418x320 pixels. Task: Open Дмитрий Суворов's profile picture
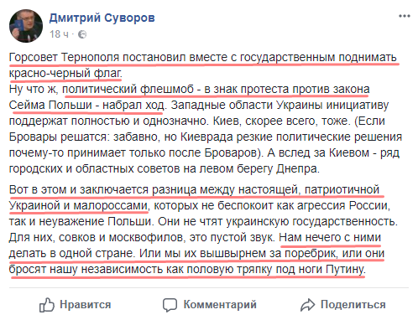pyautogui.click(x=26, y=26)
